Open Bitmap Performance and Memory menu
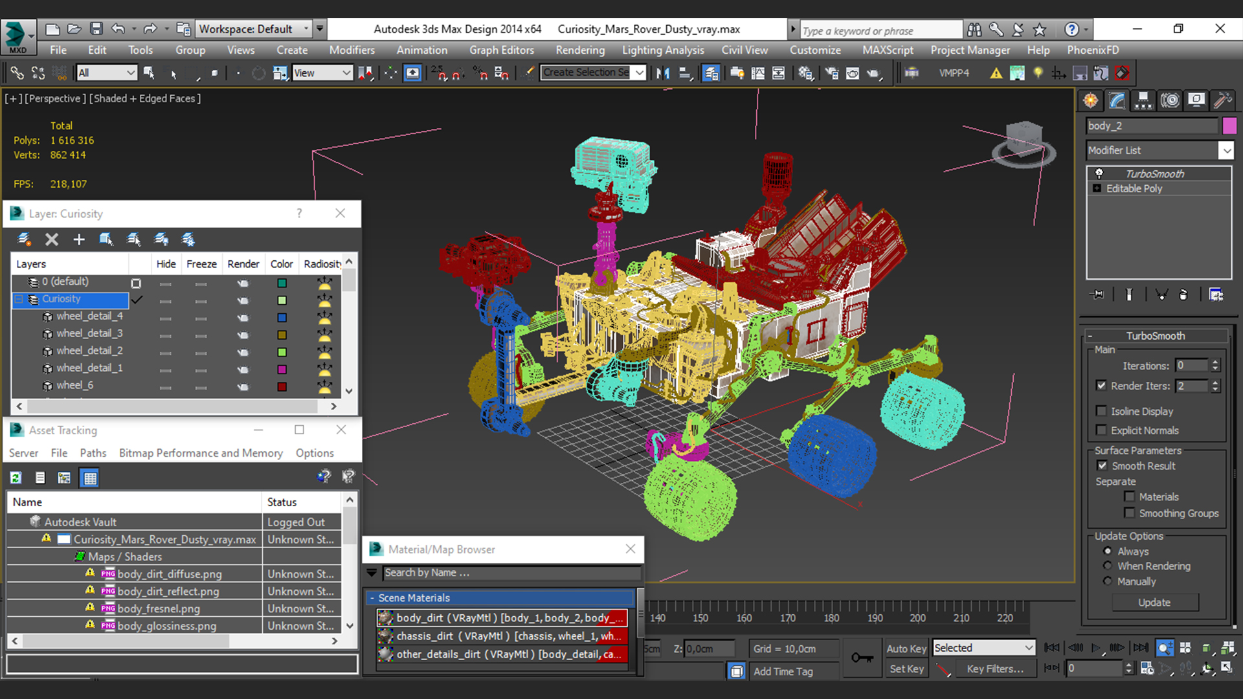 201,453
